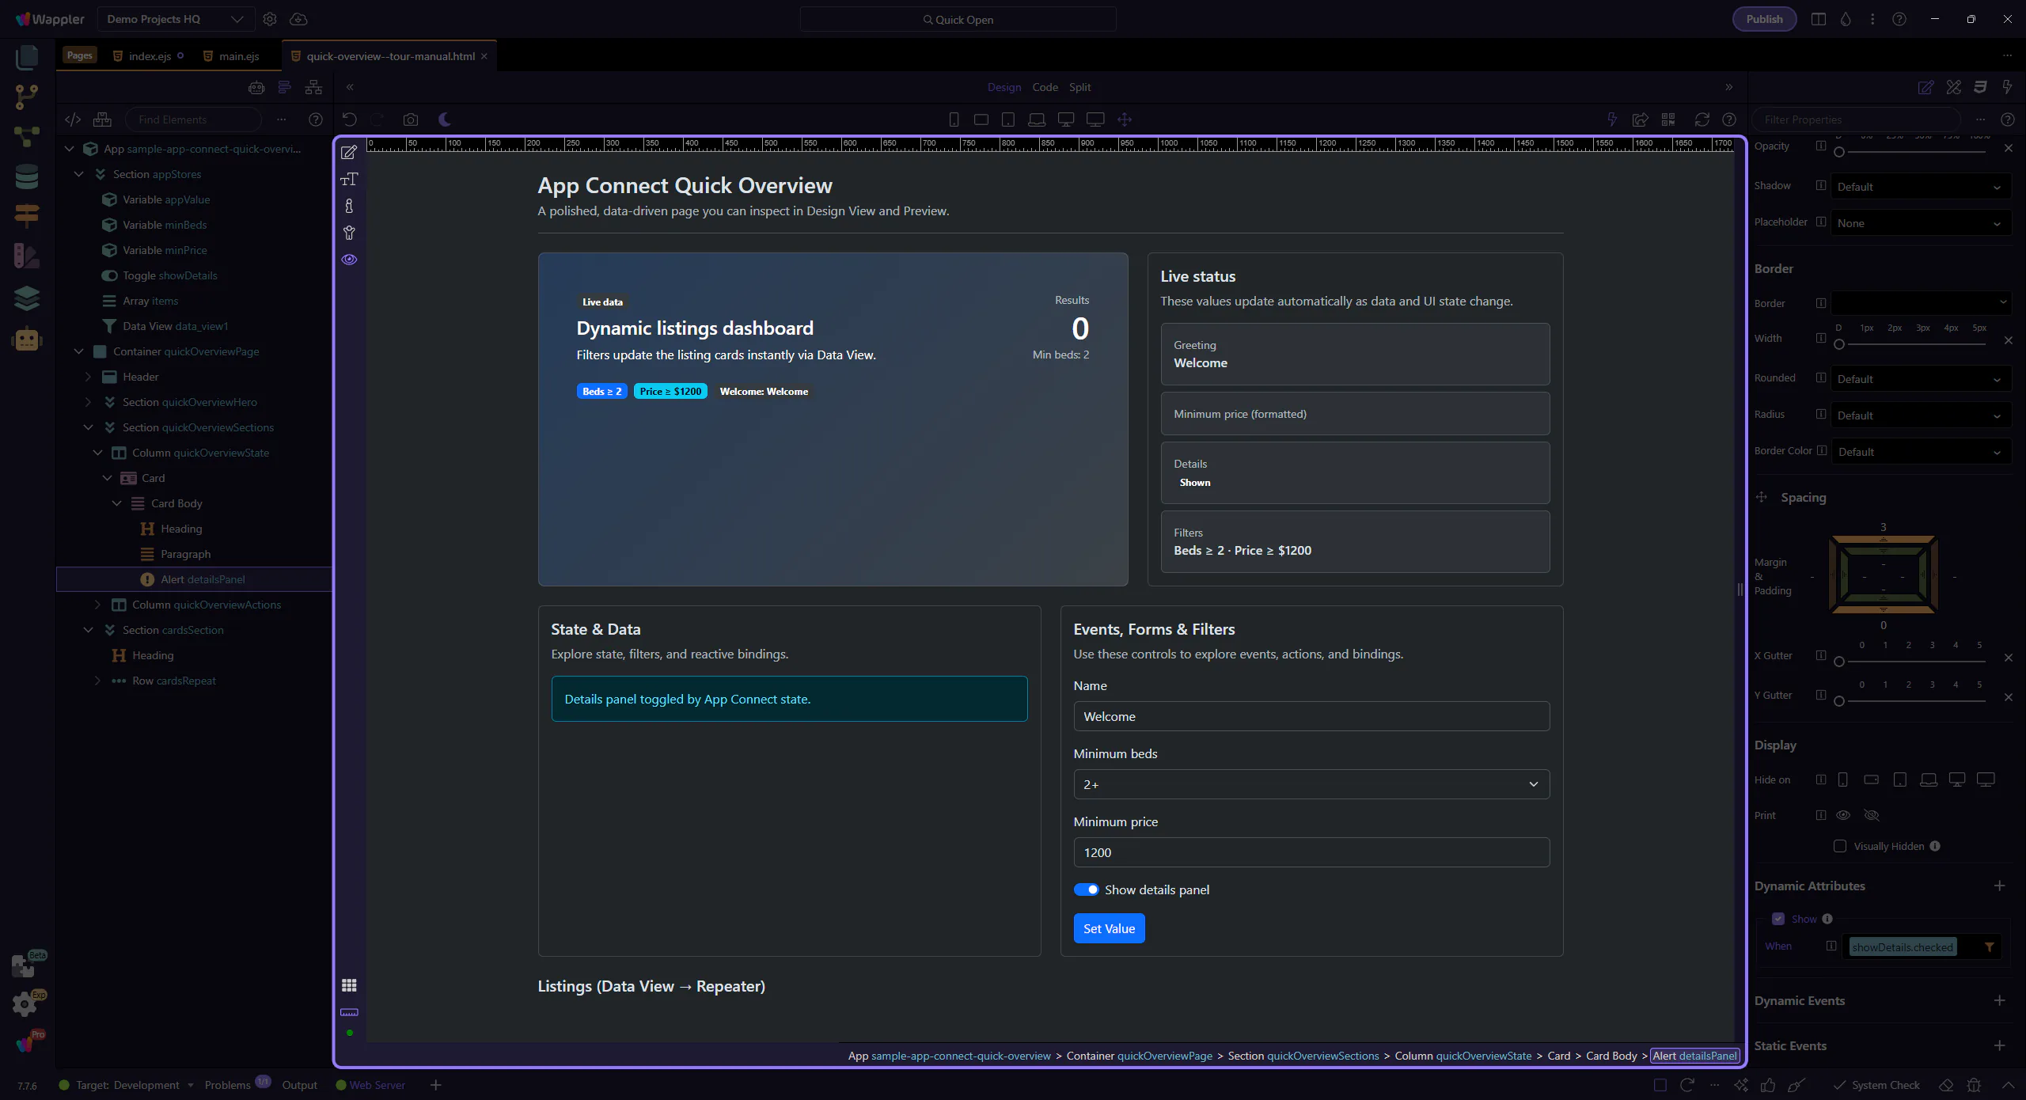Open the database manager sidebar icon

(x=26, y=176)
